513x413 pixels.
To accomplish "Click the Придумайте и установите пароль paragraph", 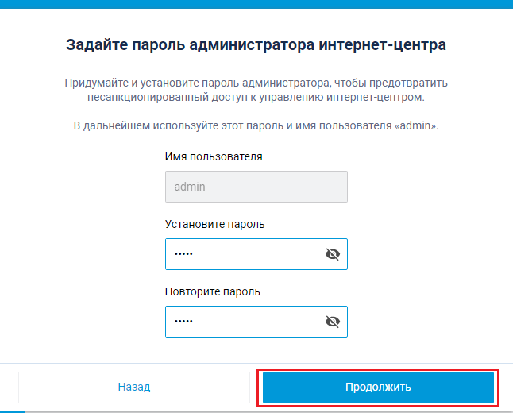I will click(256, 90).
